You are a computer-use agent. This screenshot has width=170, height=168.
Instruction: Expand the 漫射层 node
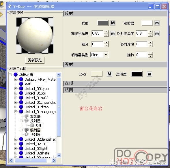tap(21, 130)
